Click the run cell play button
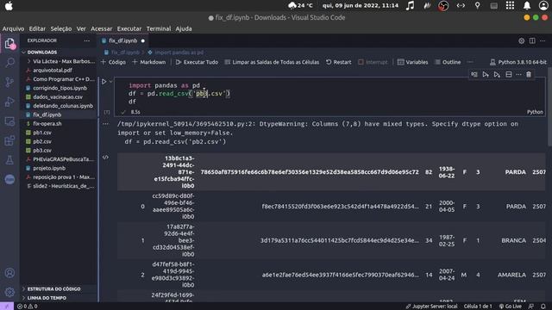The height and width of the screenshot is (310, 552). pyautogui.click(x=103, y=82)
